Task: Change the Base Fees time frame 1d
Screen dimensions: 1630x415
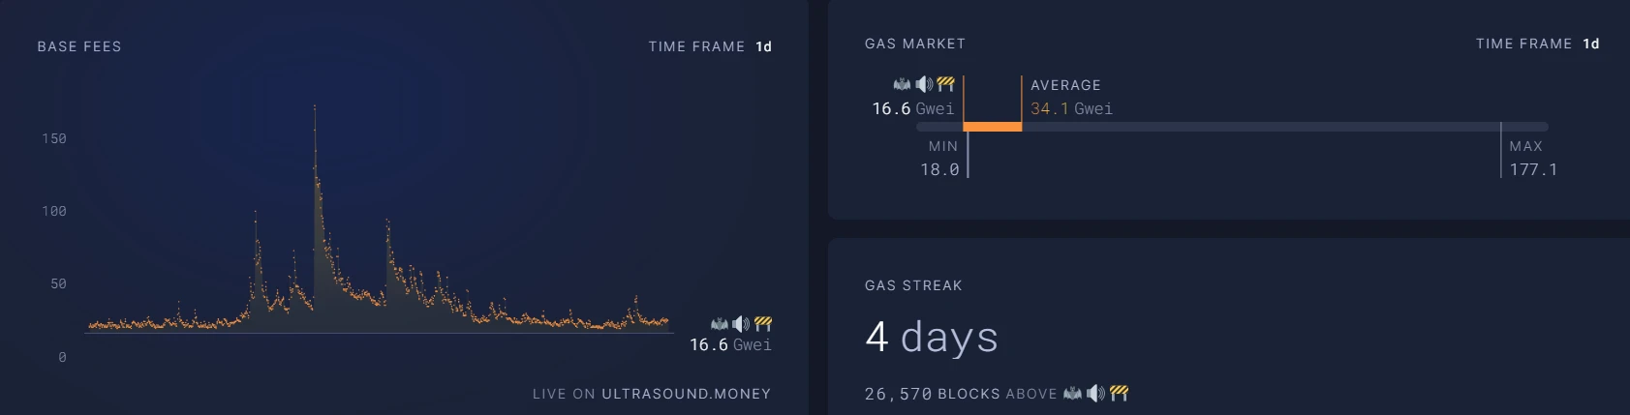Action: click(x=763, y=46)
